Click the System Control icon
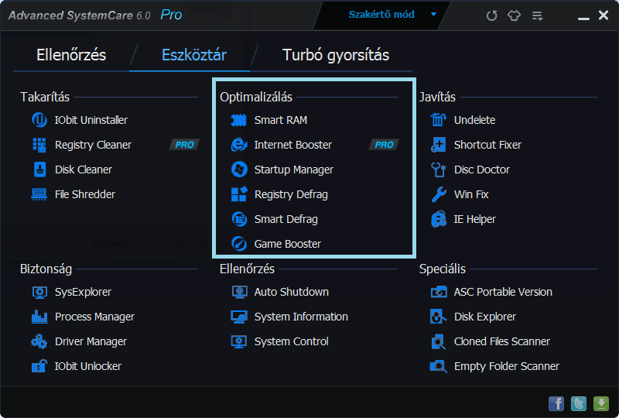 pos(239,341)
